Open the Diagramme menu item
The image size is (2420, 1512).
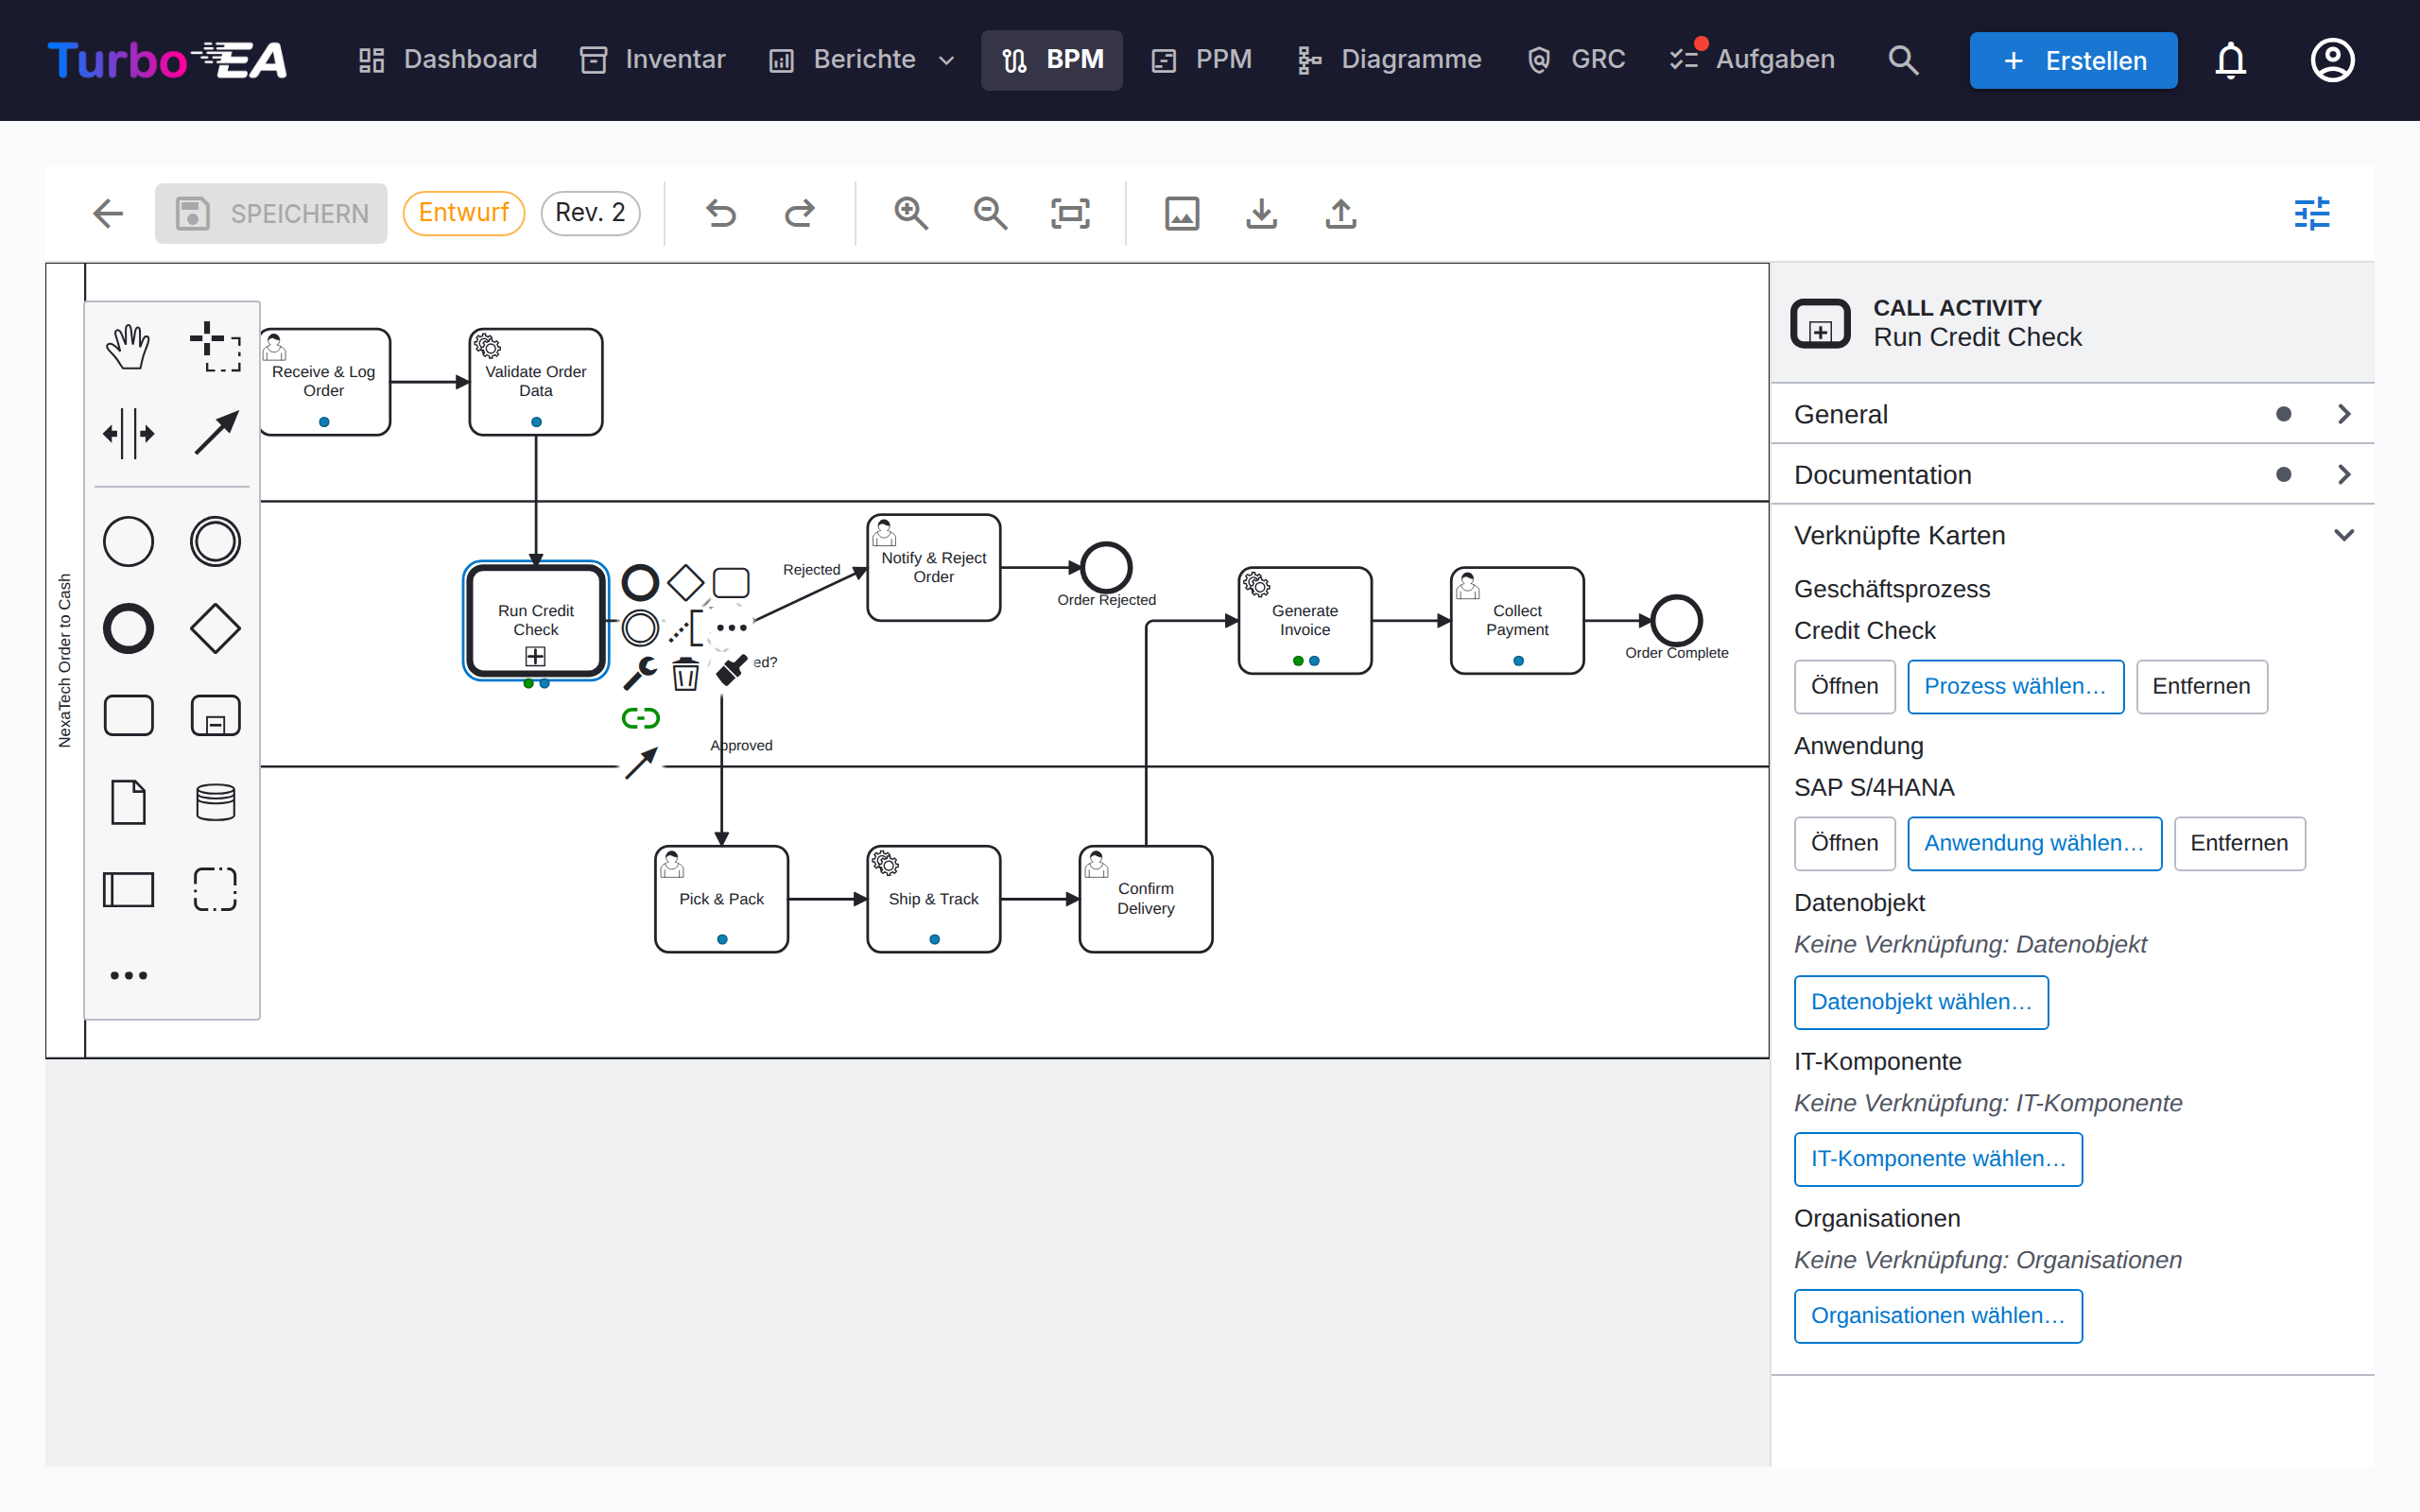tap(1389, 60)
